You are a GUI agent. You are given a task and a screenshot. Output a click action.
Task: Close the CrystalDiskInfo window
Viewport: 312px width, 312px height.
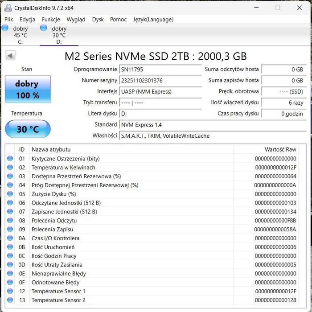point(300,8)
